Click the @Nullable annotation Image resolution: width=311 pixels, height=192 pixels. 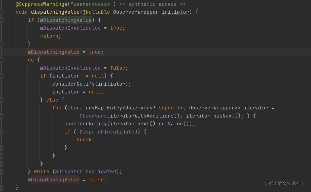pos(96,12)
